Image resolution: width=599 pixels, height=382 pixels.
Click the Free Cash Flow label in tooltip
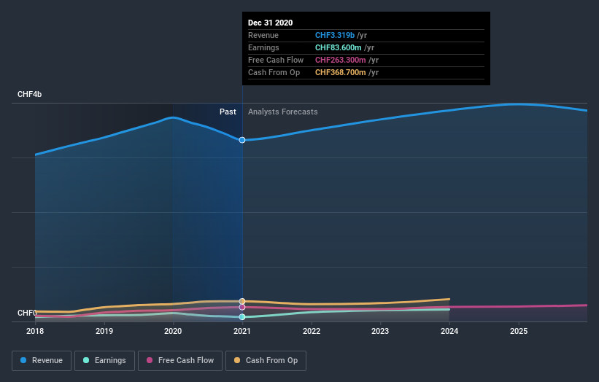pyautogui.click(x=276, y=60)
